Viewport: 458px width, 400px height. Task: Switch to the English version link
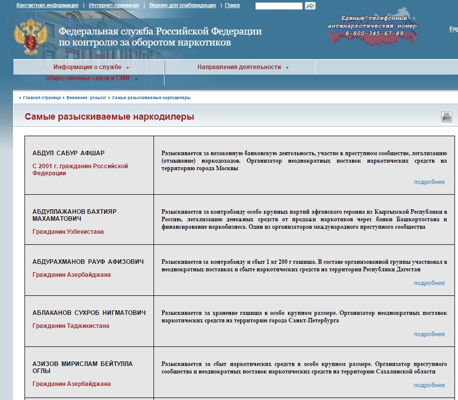click(x=453, y=29)
